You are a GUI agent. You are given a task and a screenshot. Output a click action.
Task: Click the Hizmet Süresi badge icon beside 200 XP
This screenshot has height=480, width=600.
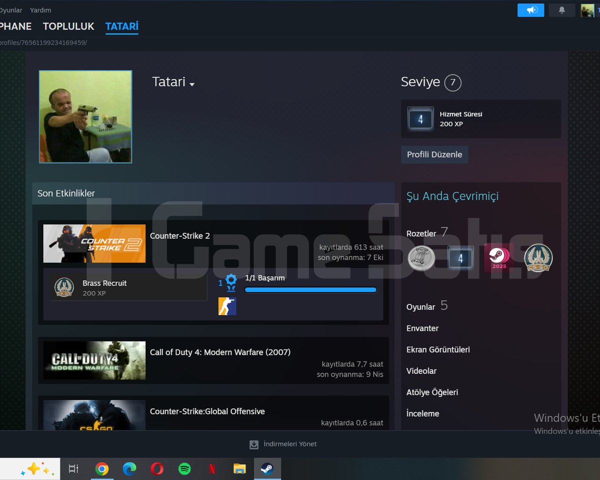[x=420, y=119]
